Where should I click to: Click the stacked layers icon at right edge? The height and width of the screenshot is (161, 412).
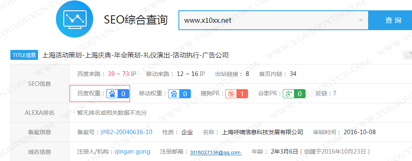407,55
